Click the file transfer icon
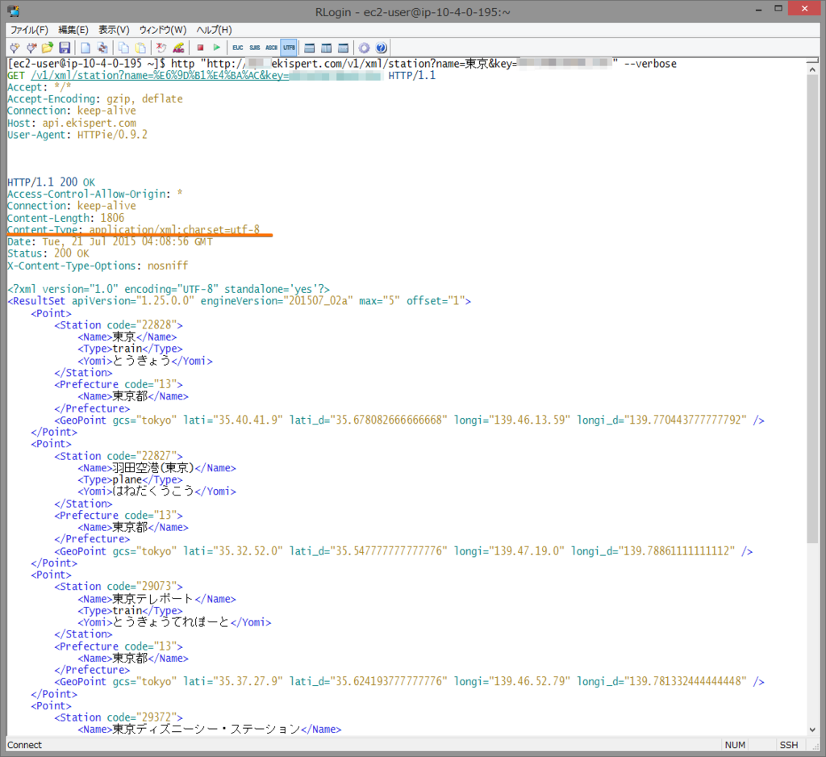 [102, 48]
